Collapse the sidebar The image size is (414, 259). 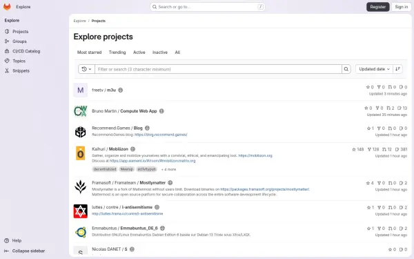point(25,251)
